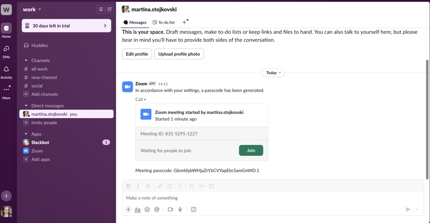Open send options dropdown arrow

pyautogui.click(x=417, y=209)
